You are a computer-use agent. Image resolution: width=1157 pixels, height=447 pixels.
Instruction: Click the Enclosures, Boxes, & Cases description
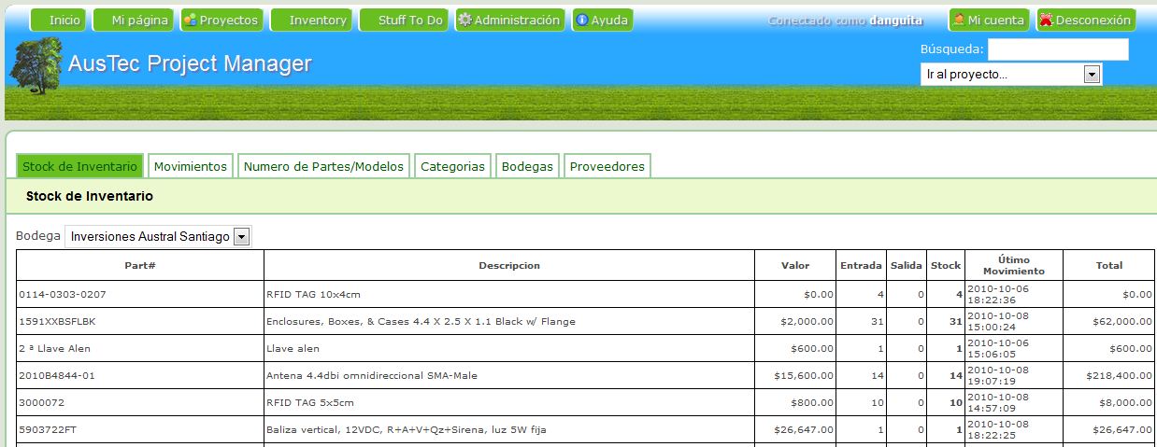(x=421, y=322)
